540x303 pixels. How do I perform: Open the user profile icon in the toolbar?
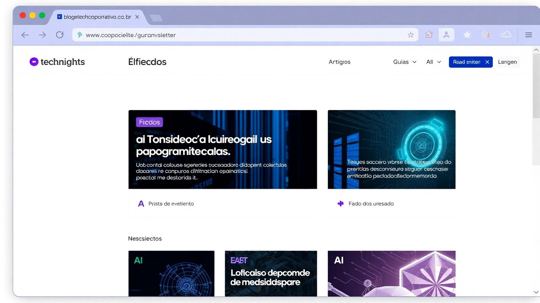click(x=446, y=35)
